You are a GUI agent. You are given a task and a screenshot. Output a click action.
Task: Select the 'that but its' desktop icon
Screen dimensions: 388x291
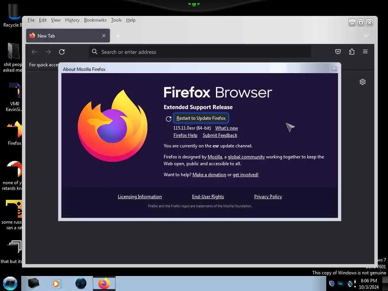click(12, 252)
